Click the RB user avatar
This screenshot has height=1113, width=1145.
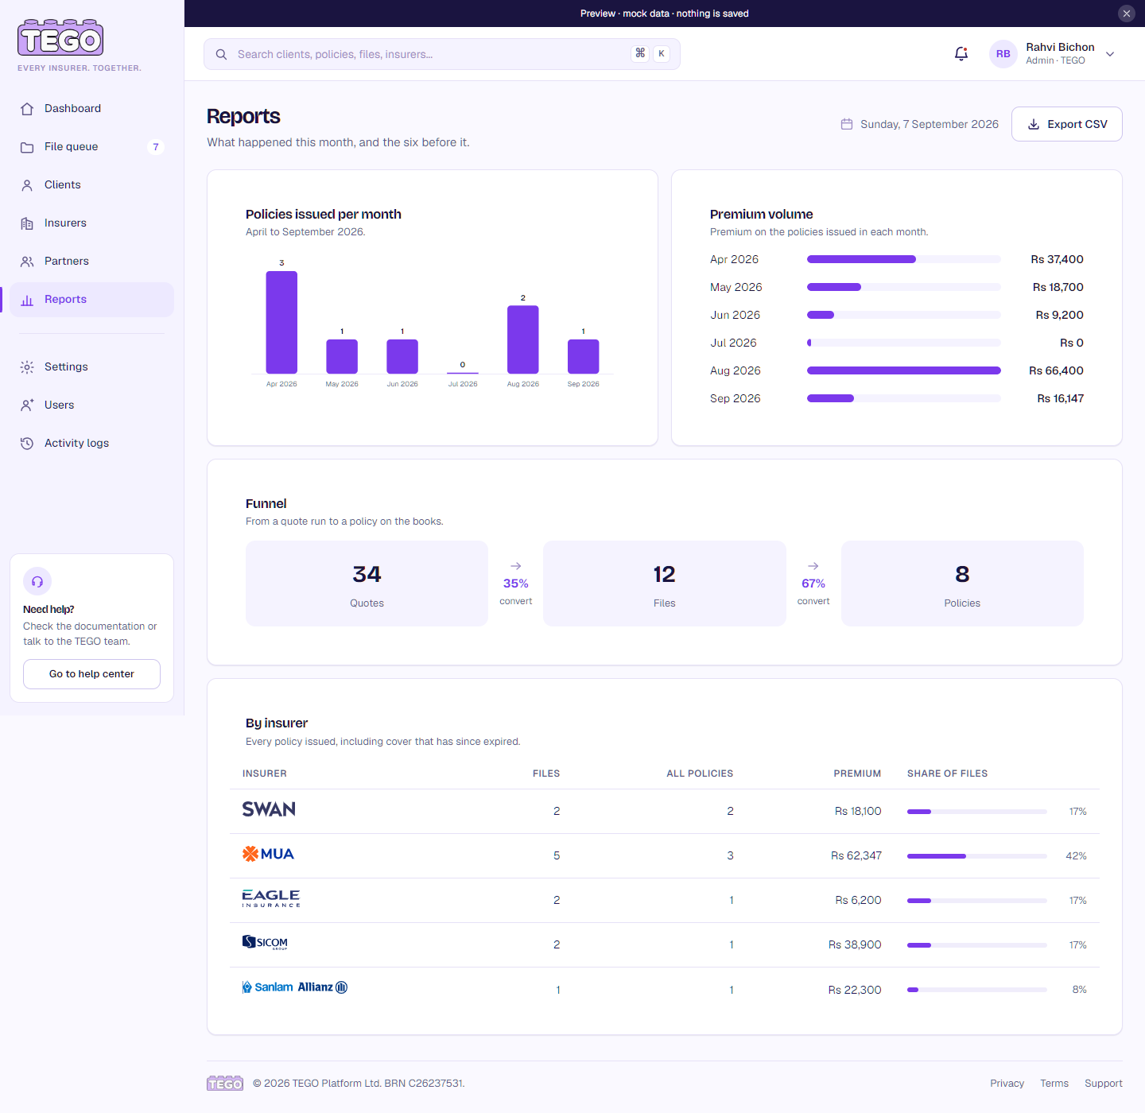pyautogui.click(x=1003, y=54)
